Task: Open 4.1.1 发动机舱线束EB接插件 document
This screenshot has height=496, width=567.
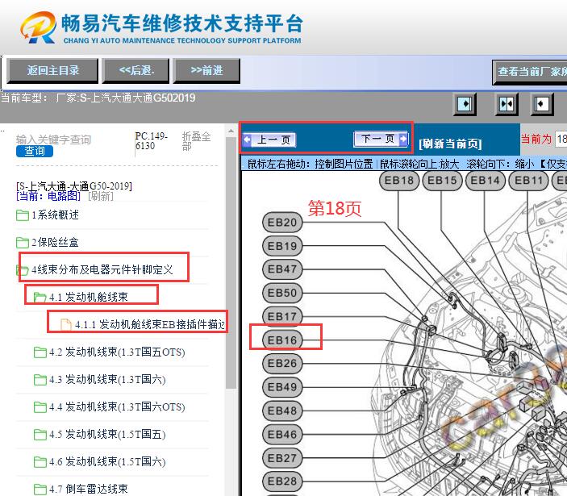Action: pyautogui.click(x=150, y=325)
